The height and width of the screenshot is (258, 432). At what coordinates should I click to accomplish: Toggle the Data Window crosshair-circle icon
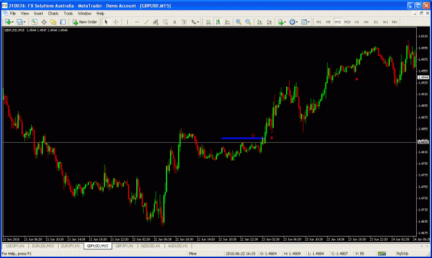point(44,22)
